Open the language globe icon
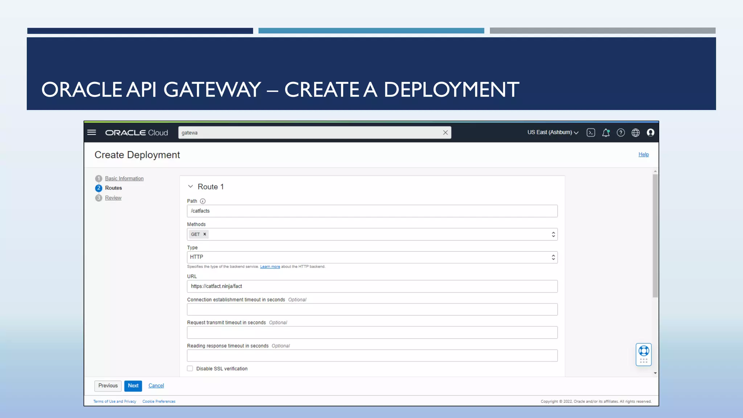This screenshot has width=743, height=418. tap(636, 133)
